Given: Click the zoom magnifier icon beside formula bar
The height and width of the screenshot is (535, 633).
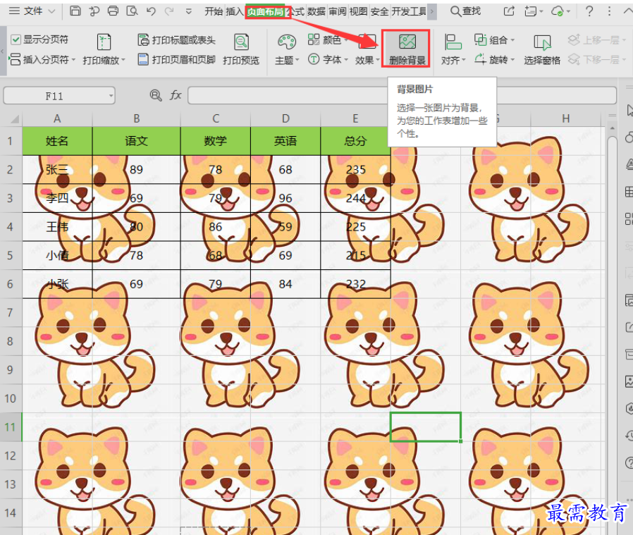Looking at the screenshot, I should pos(156,95).
